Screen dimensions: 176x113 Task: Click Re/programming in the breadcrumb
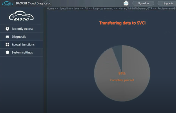103,9
